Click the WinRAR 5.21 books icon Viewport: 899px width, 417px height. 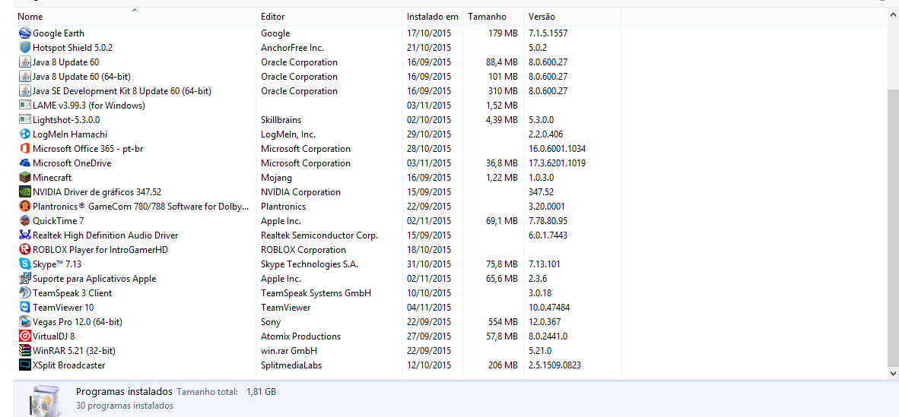coord(24,351)
